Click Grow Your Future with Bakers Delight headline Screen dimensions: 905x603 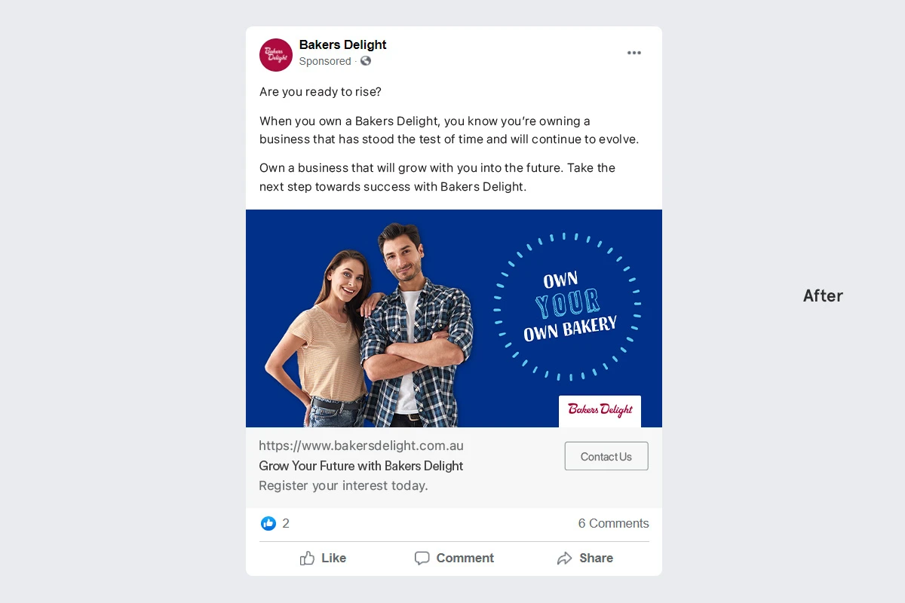(361, 466)
